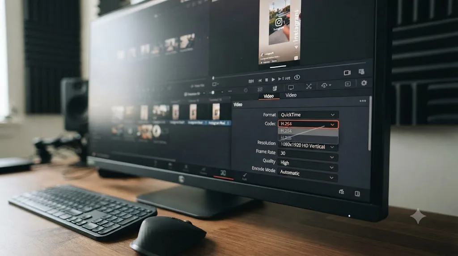458x256 pixels.
Task: Click the camera-shaped rectangle icon above toolbar
Action: point(347,73)
